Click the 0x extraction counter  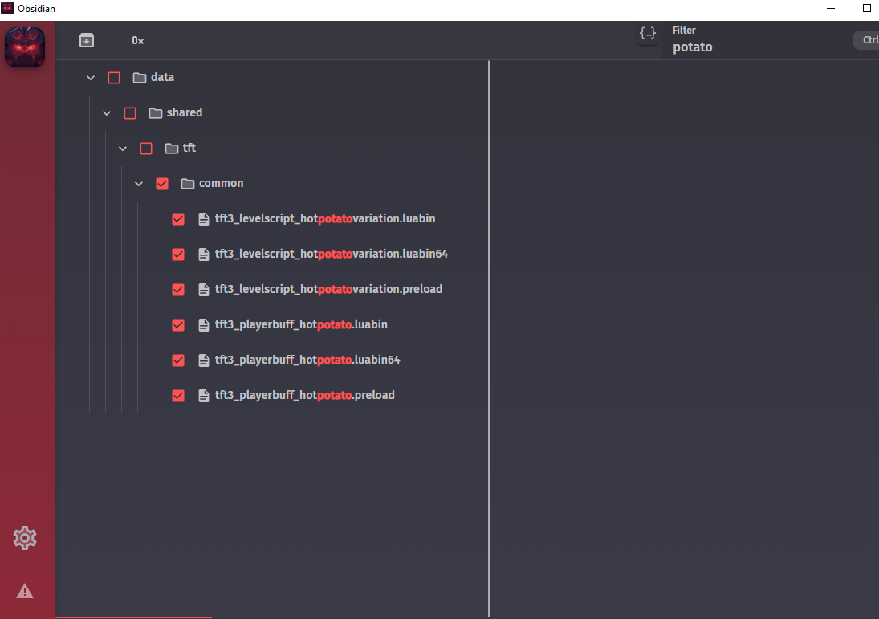[137, 39]
